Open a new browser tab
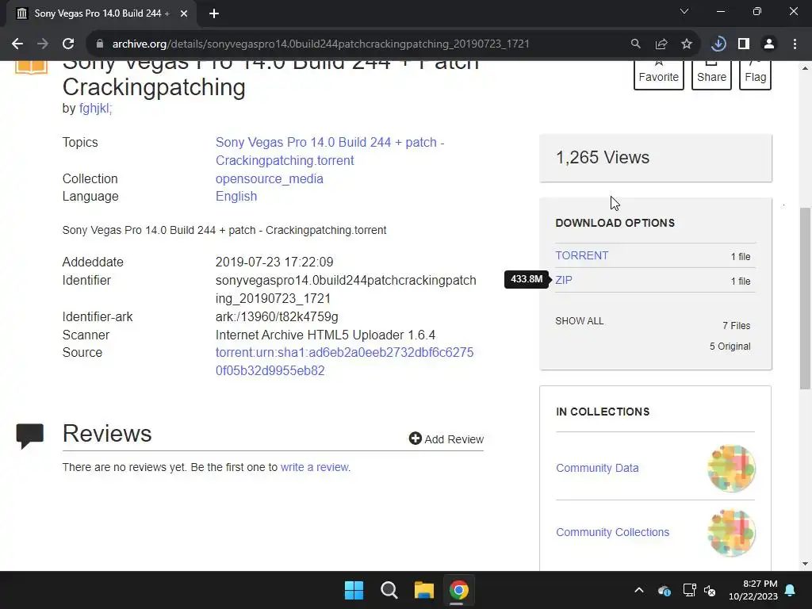 point(214,13)
